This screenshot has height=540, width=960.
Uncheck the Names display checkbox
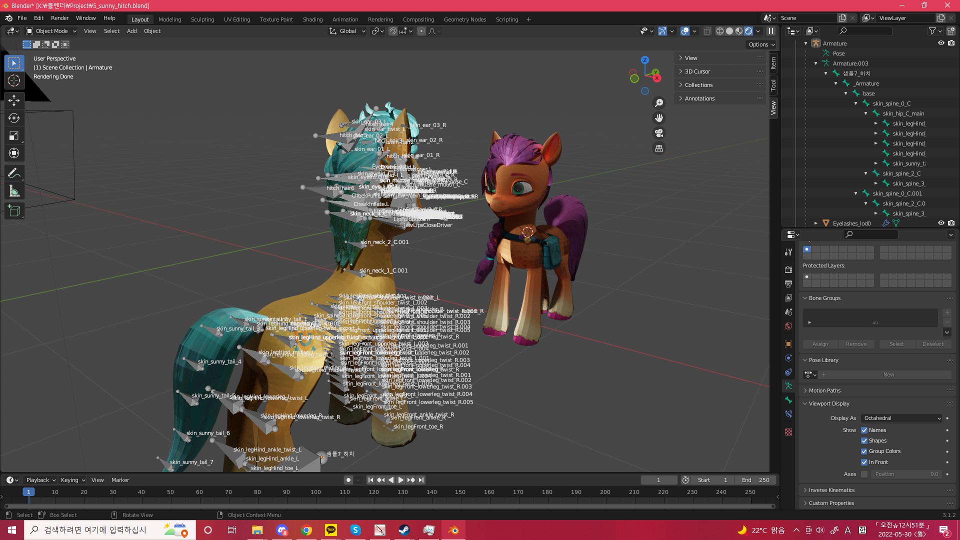click(x=864, y=430)
